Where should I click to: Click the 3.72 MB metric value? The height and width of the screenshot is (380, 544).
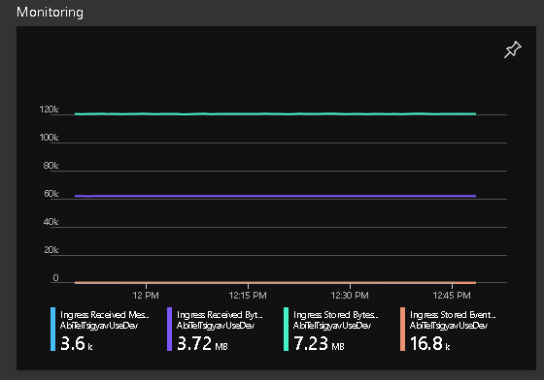pyautogui.click(x=202, y=343)
